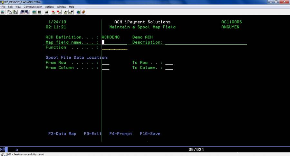The image size is (290, 156).
Task: Click the Help Index book icon
Action: pyautogui.click(x=83, y=12)
